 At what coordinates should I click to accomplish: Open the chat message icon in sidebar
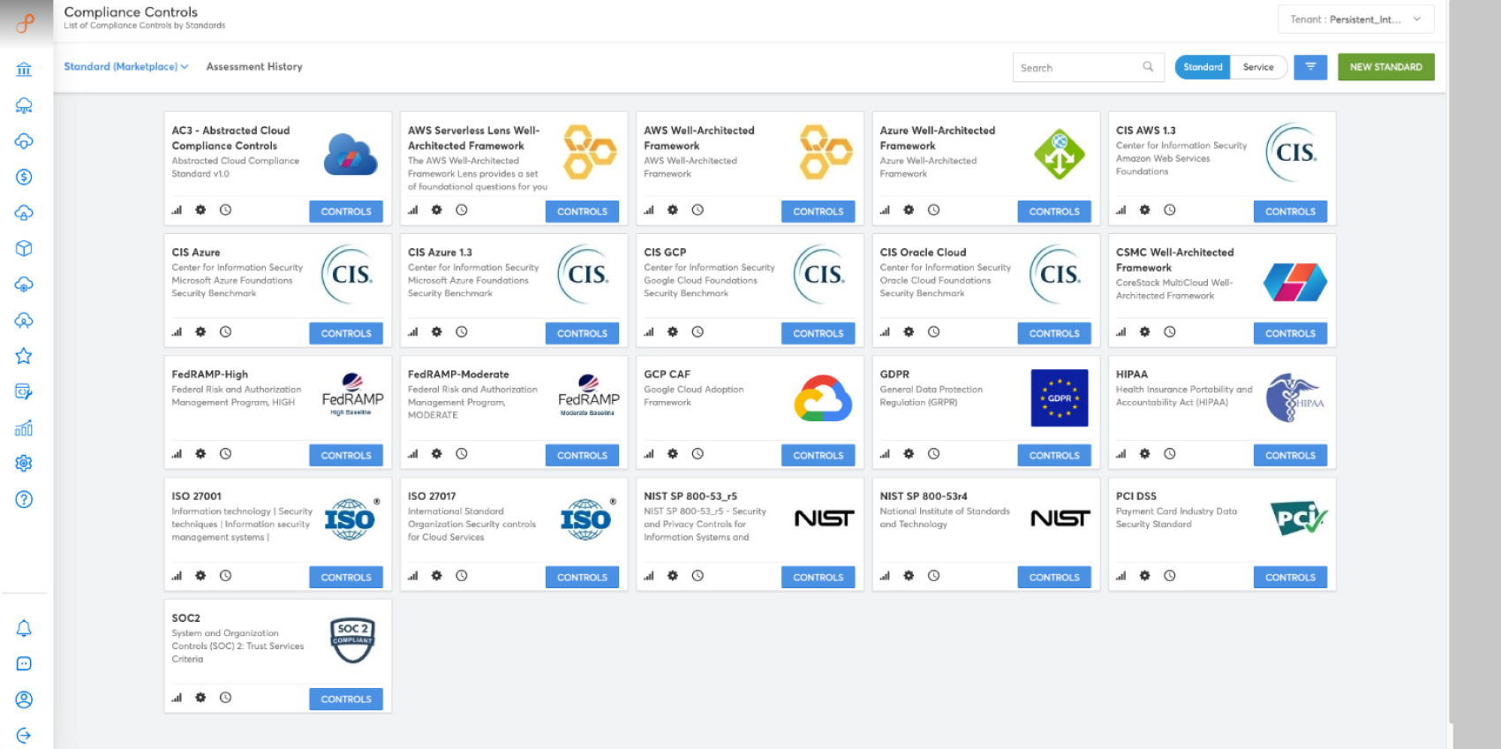(24, 663)
